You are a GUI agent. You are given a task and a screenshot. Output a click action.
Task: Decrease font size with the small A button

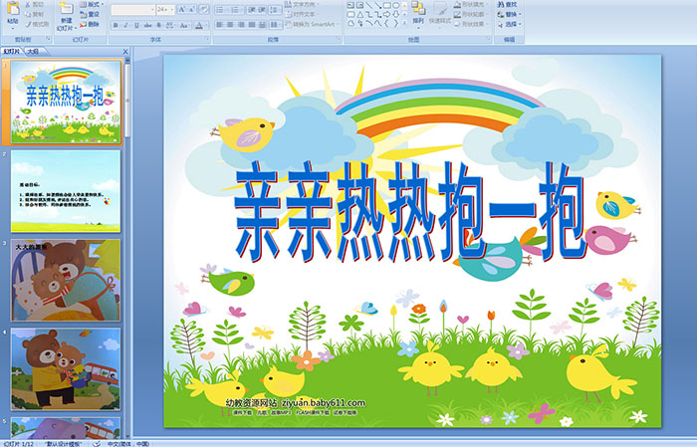[191, 9]
